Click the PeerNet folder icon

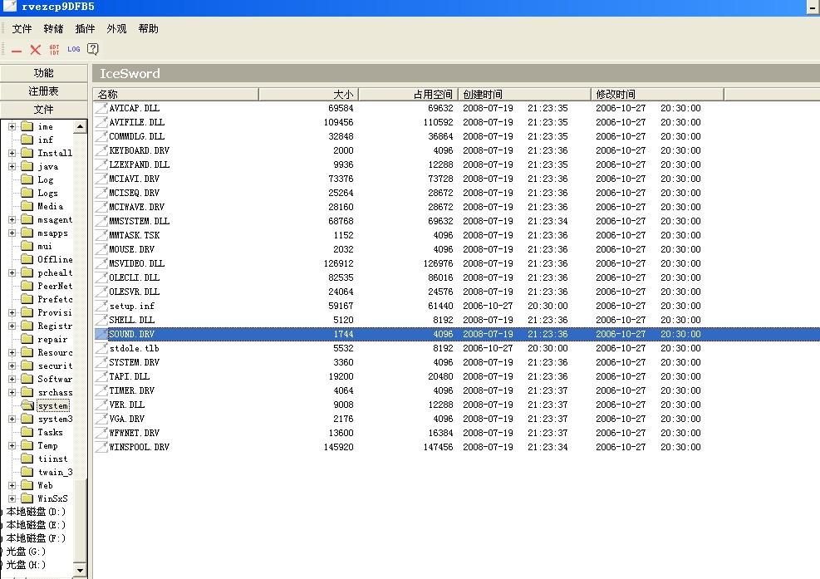[x=27, y=286]
